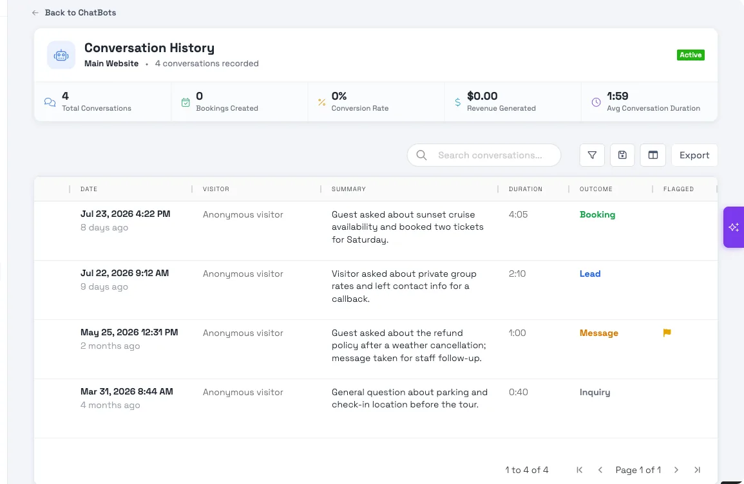Click the 1 to 4 of 4 count
This screenshot has width=744, height=484.
coord(527,470)
